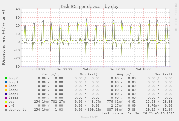Image resolution: width=179 pixels, height=121 pixels.
Task: Click the '40' y-axis tick label
Action: pos(18,9)
